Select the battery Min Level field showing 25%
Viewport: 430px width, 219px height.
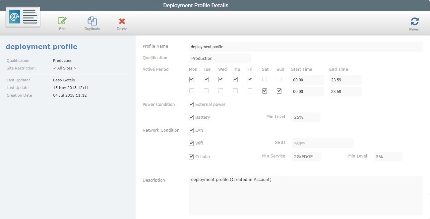pos(306,117)
